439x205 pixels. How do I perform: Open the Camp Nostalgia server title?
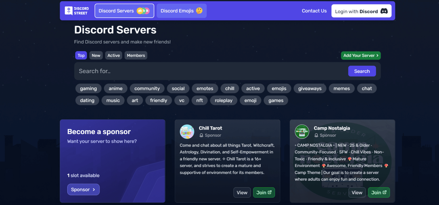332,128
